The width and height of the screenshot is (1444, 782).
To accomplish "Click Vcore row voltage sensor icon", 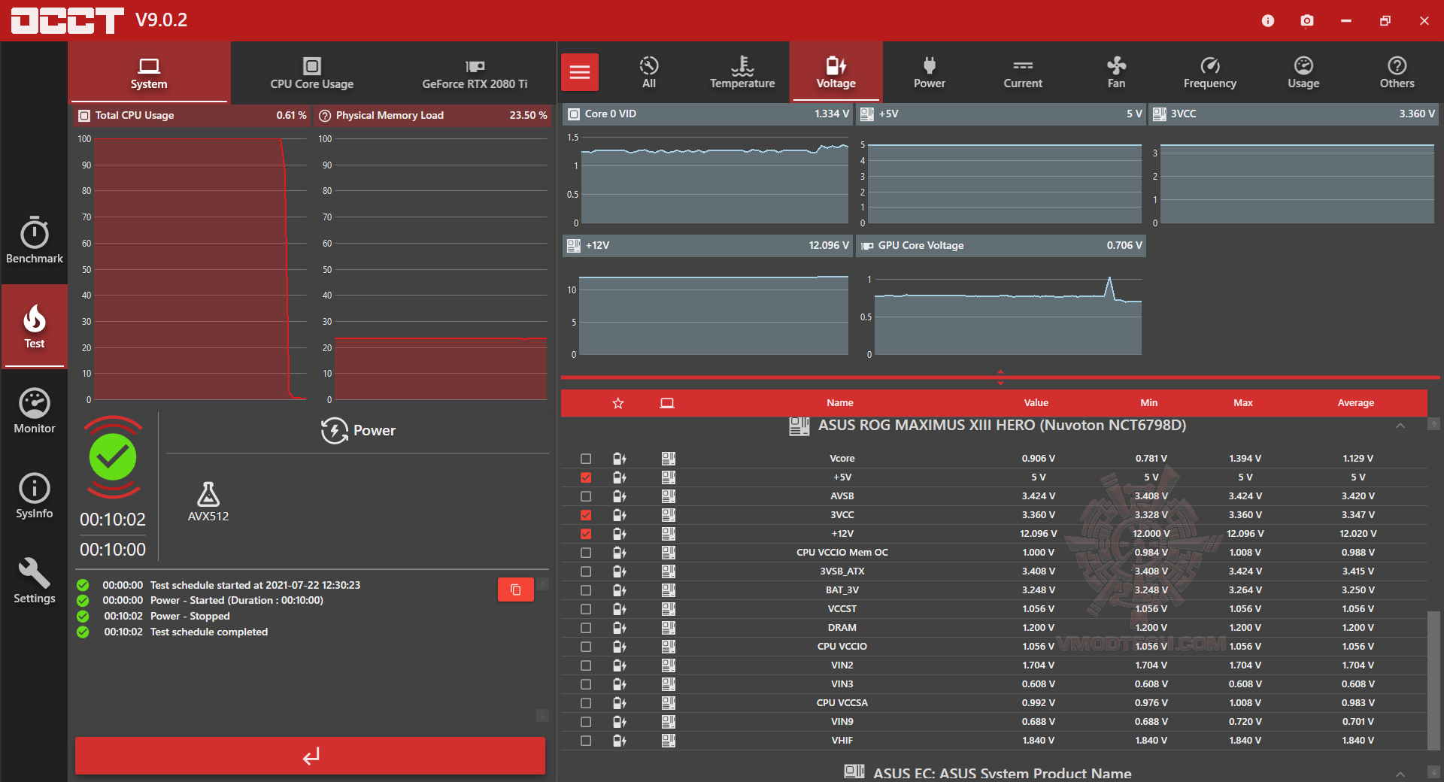I will coord(620,459).
